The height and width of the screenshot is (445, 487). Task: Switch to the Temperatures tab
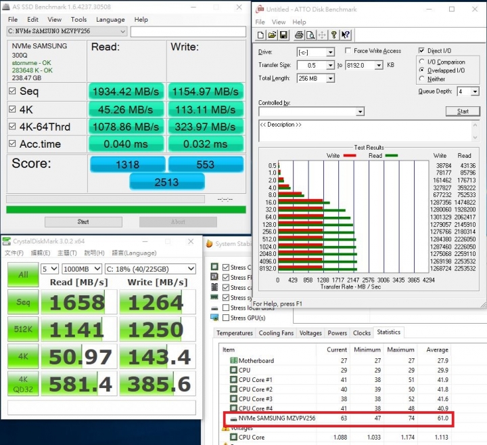(235, 333)
